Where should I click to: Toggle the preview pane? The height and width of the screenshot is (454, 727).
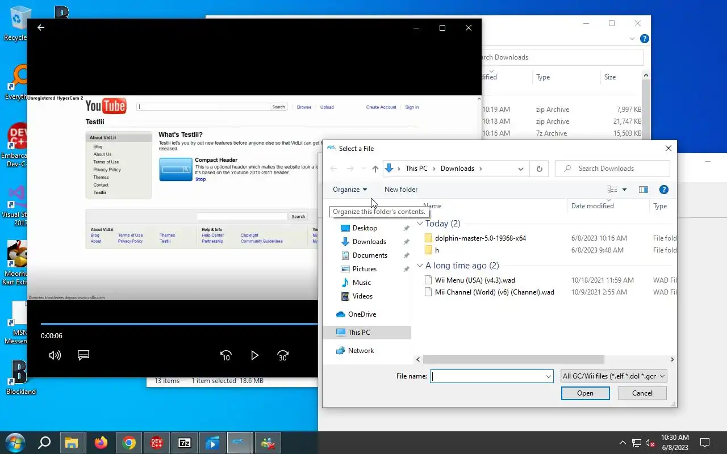click(643, 190)
